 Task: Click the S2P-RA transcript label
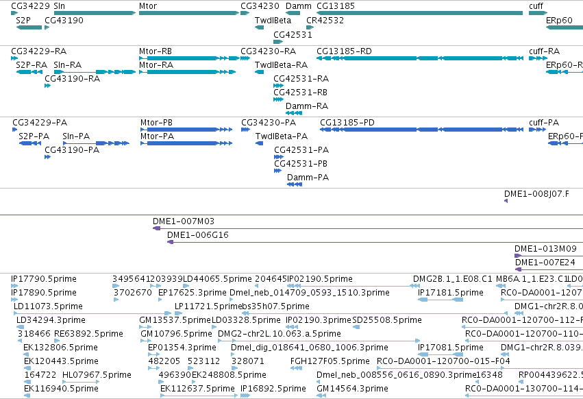coord(32,64)
